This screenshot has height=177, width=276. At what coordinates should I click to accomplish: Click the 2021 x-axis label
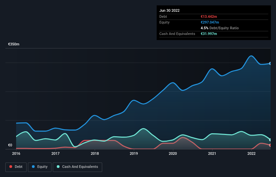pos(212,153)
